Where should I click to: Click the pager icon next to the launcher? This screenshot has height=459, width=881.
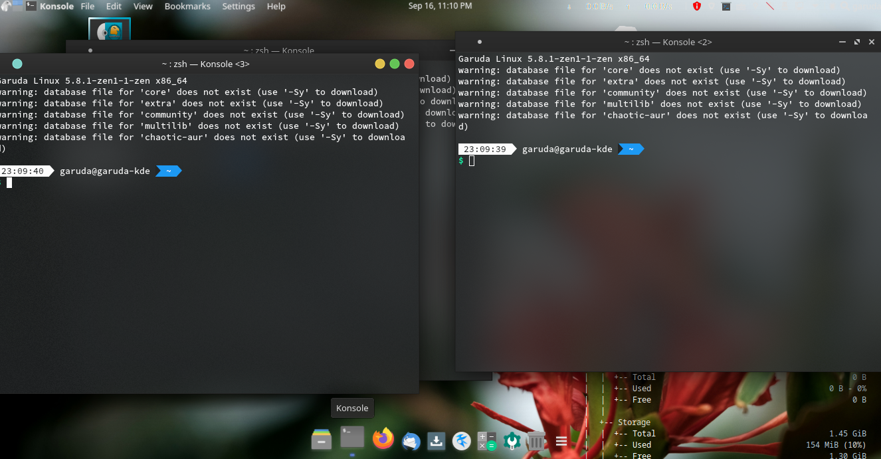[17, 6]
